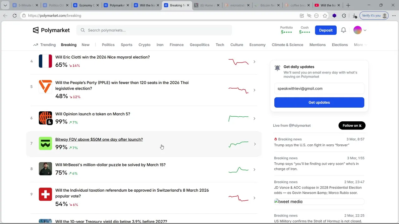Click the browser back arrow

[x=5, y=16]
